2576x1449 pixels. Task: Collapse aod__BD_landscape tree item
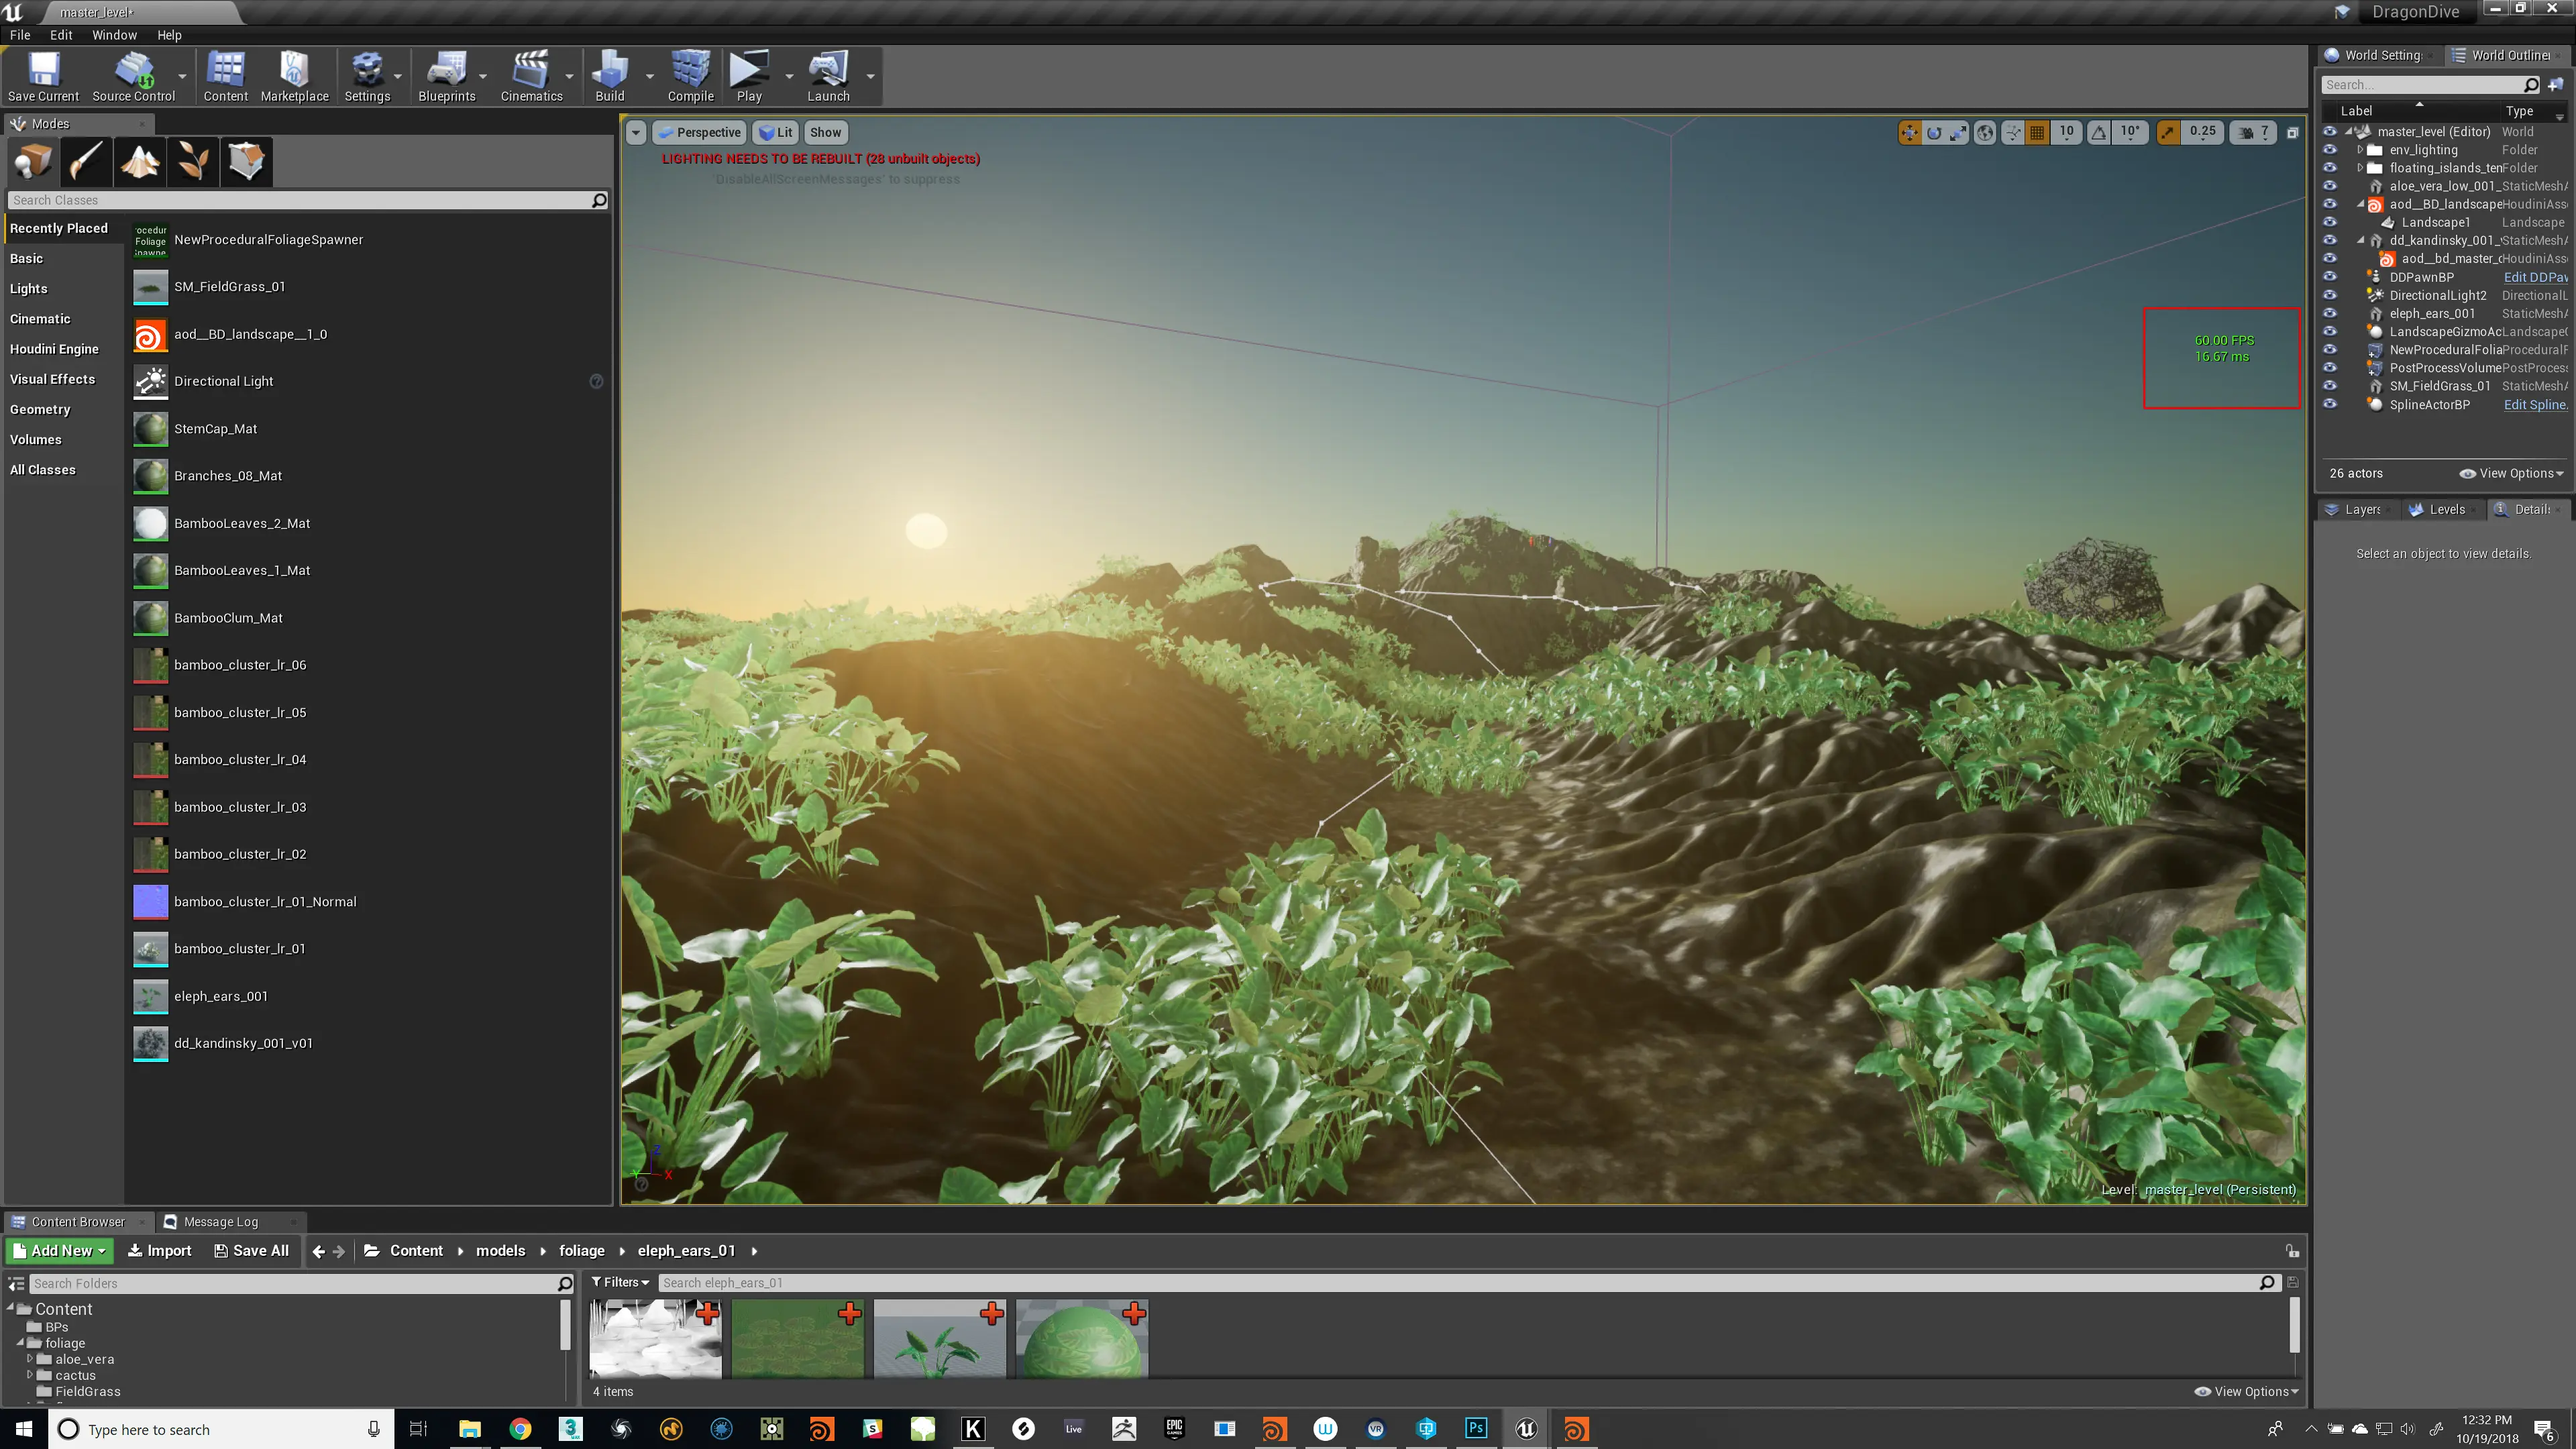(2360, 204)
